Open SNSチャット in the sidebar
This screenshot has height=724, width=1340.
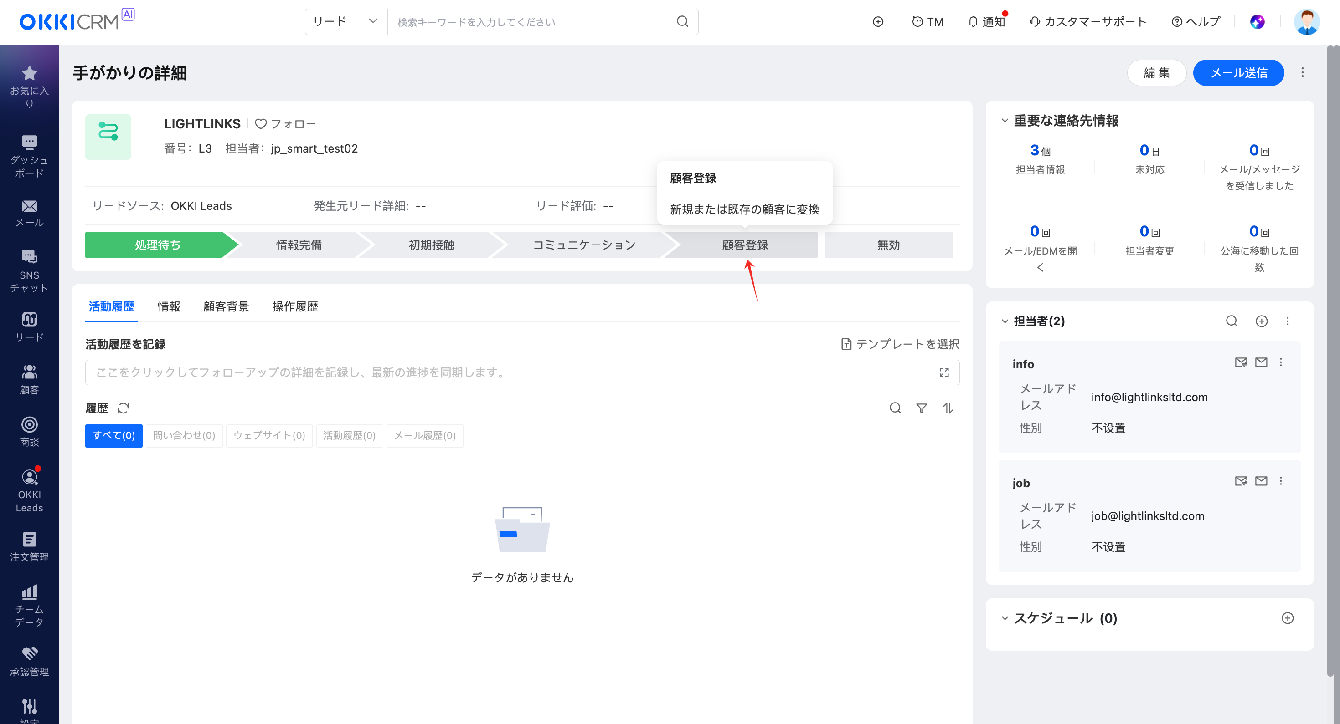[x=29, y=271]
